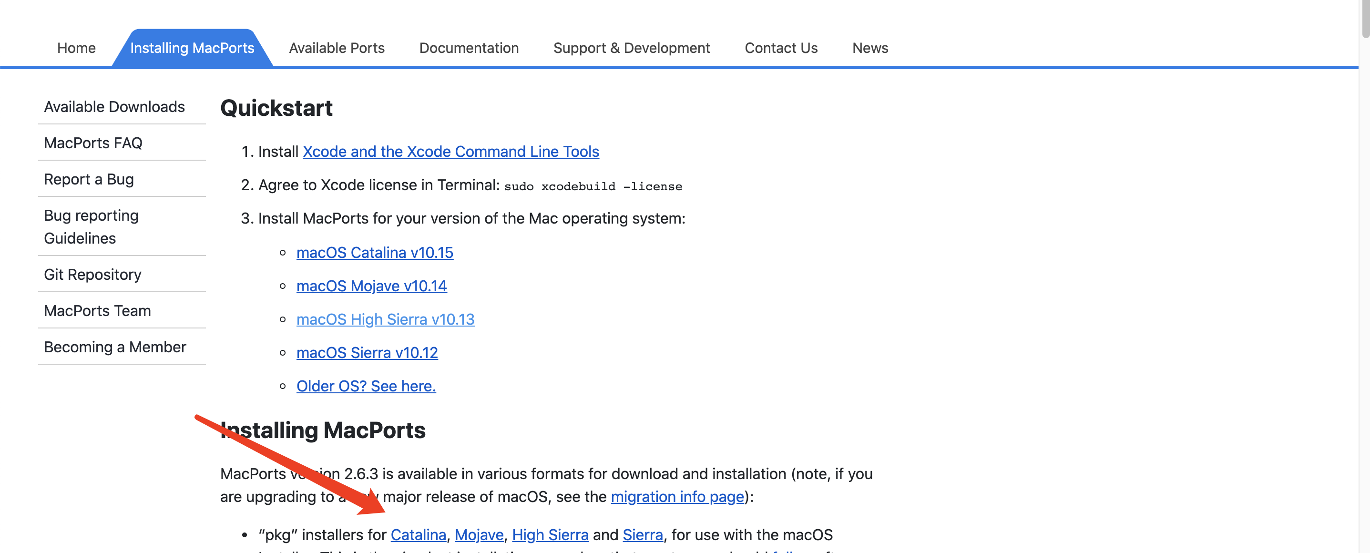1370x553 pixels.
Task: Click Becoming a Member in sidebar
Action: [115, 347]
